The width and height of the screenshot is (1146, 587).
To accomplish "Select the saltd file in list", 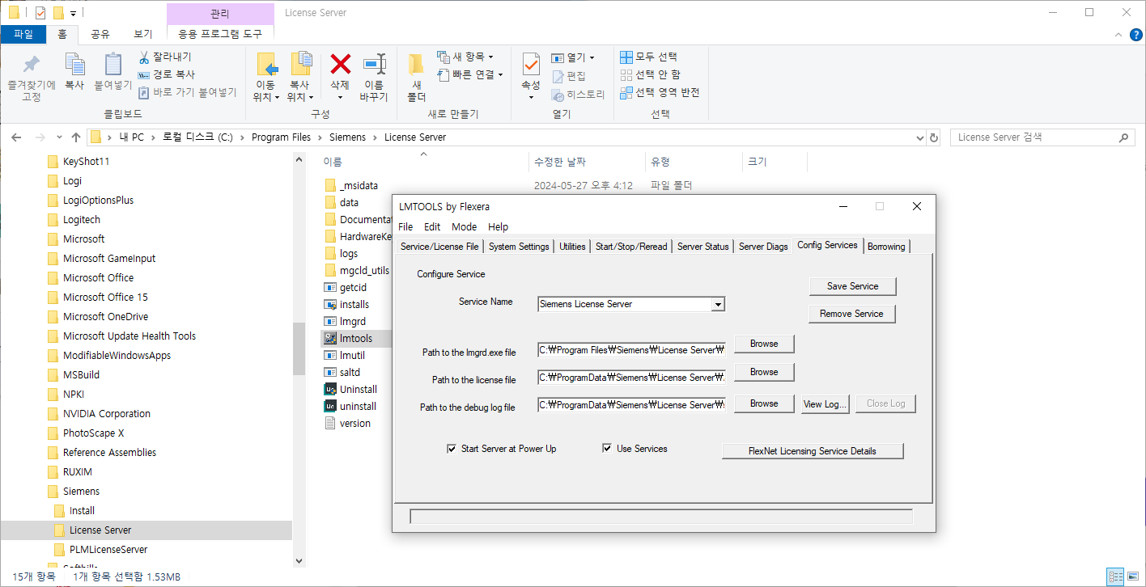I will (350, 372).
